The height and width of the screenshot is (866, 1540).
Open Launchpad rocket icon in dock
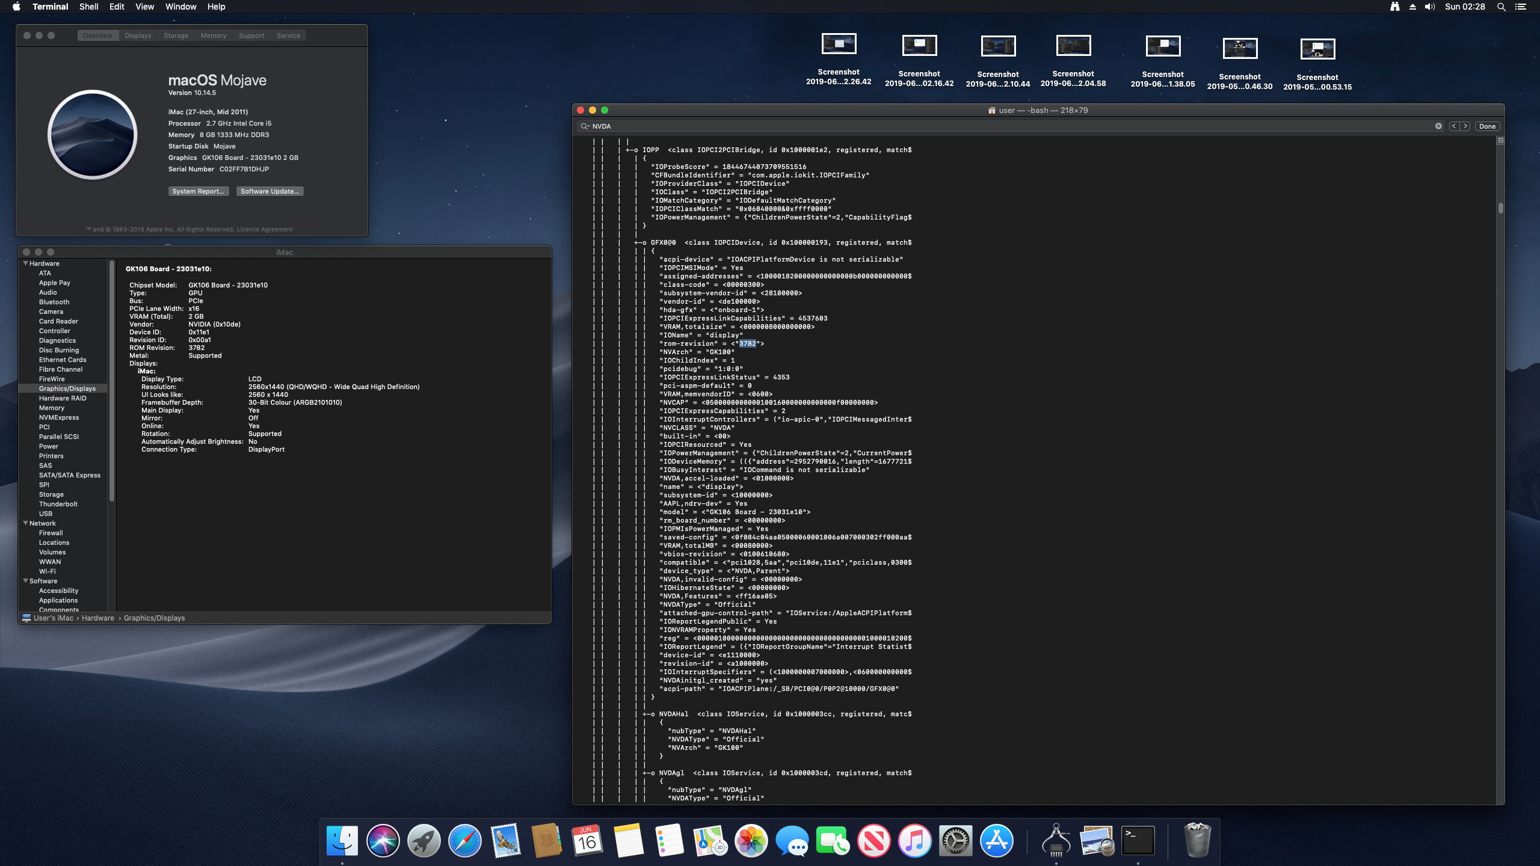pos(424,840)
